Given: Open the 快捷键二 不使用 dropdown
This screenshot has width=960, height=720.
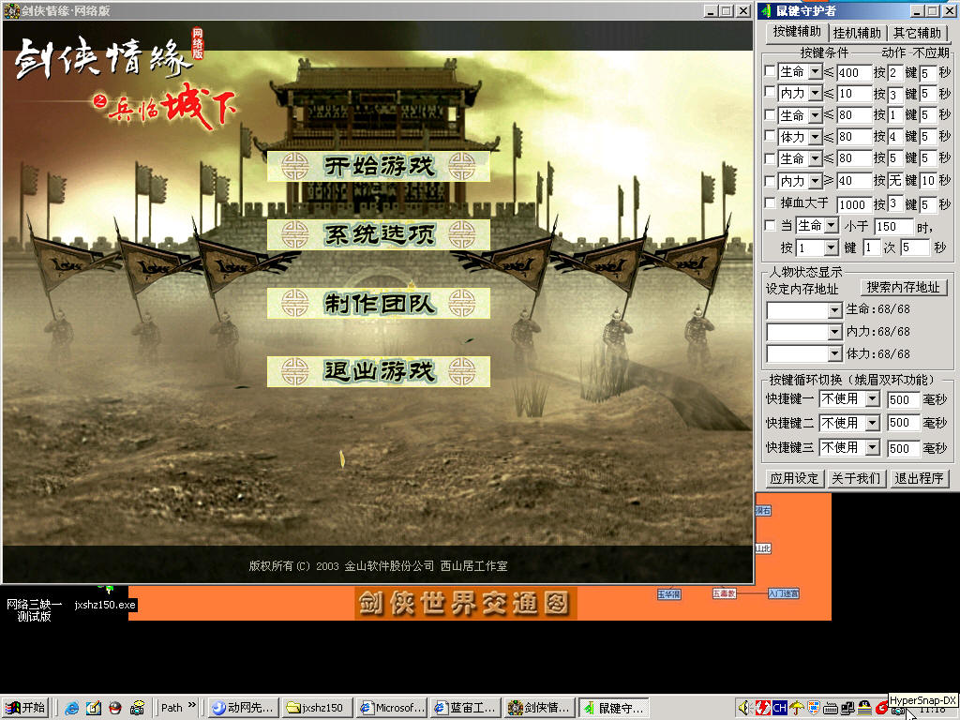Looking at the screenshot, I should [873, 423].
